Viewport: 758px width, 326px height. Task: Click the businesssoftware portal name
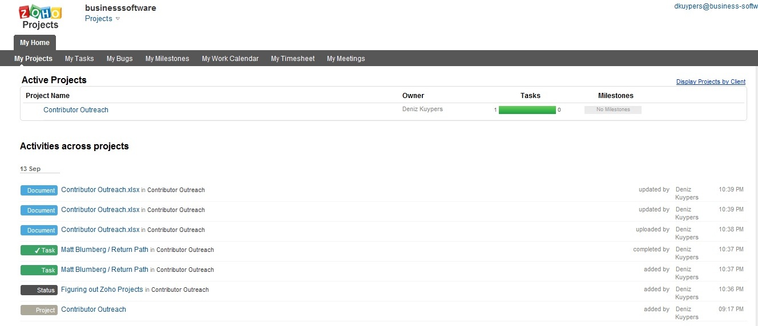coord(120,8)
